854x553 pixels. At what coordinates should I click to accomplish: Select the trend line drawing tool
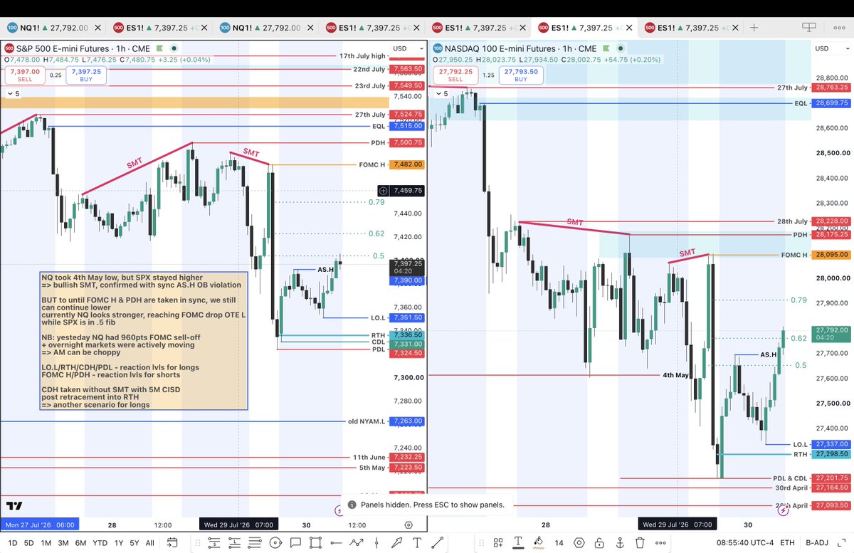438,542
